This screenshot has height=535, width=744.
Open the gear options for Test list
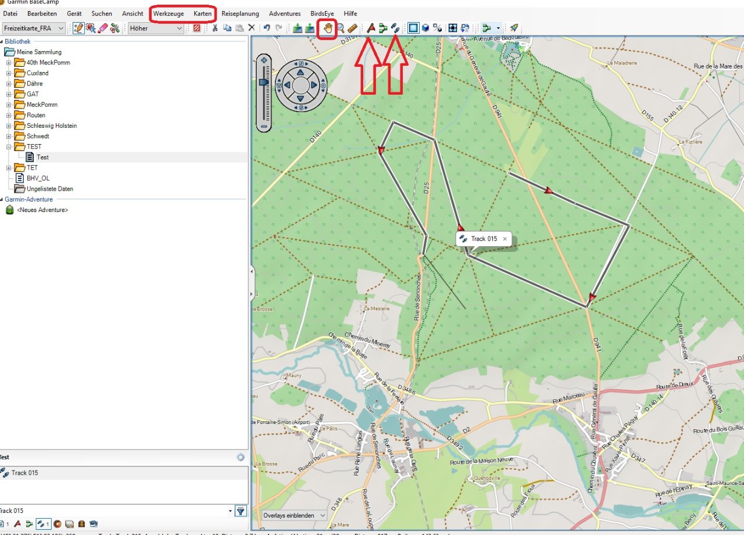point(241,458)
